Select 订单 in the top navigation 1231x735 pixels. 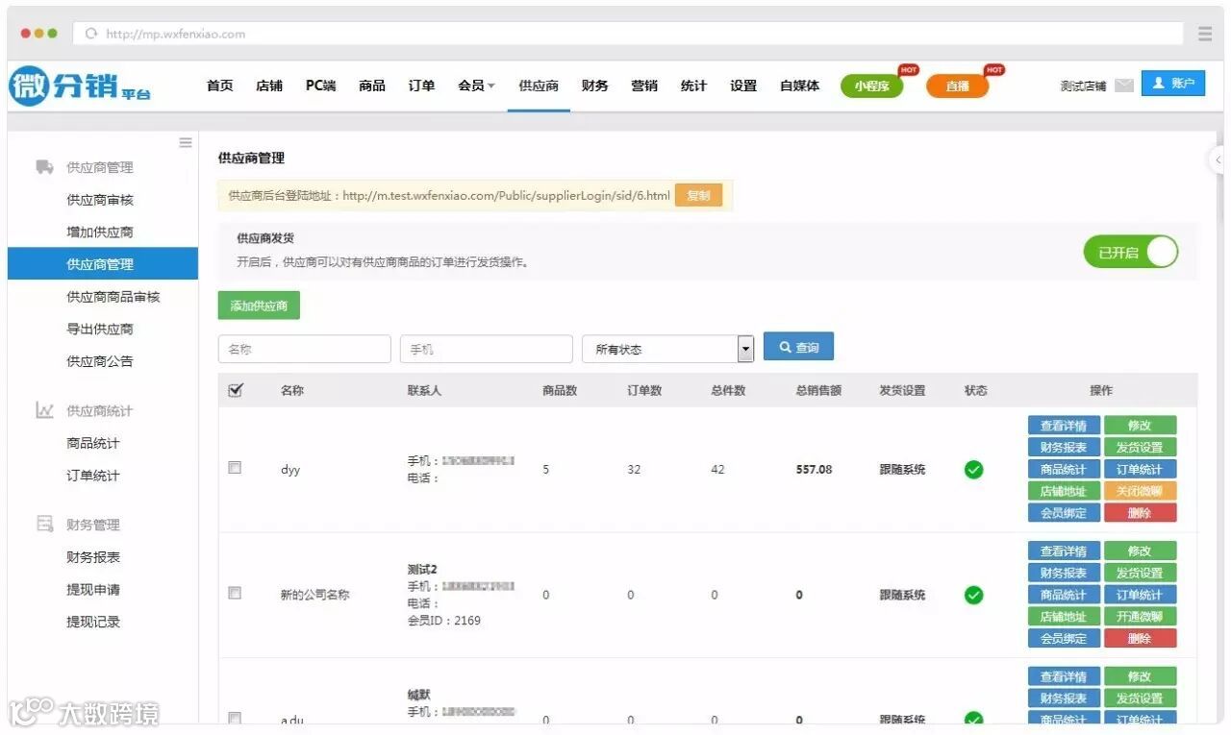point(421,86)
